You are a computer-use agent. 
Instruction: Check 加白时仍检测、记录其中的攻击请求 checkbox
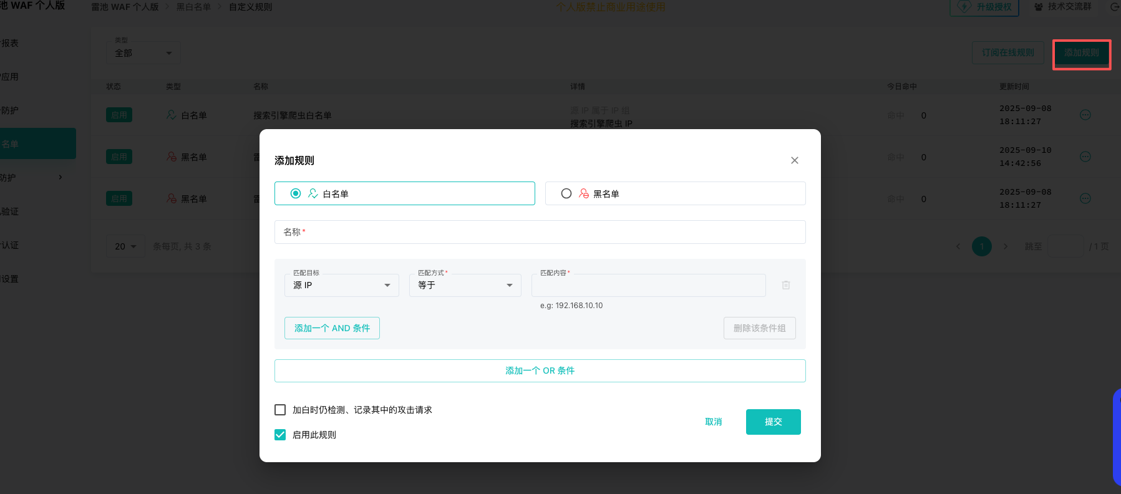(280, 410)
